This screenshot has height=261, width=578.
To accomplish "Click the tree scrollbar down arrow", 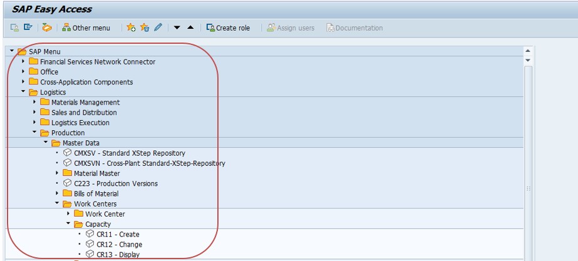I will pos(527,60).
